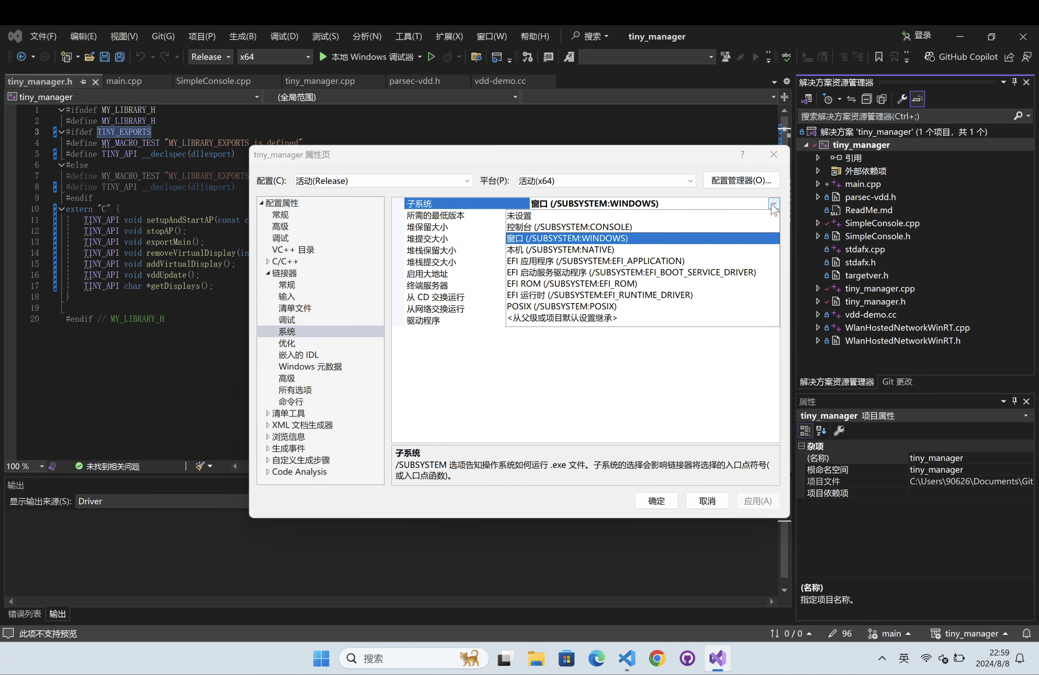
Task: Toggle pin on tiny_manager.h tab
Action: tap(83, 82)
